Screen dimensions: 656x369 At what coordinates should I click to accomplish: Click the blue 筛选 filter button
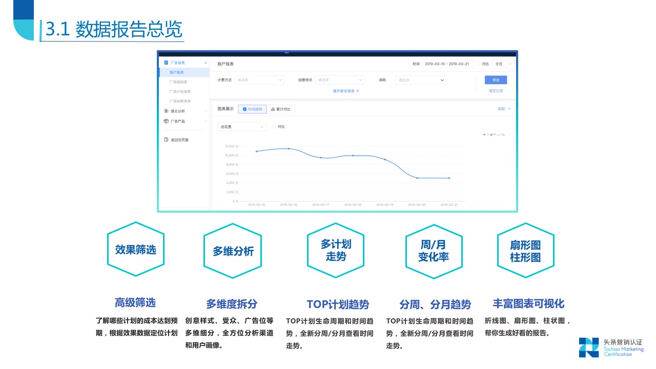coord(496,80)
